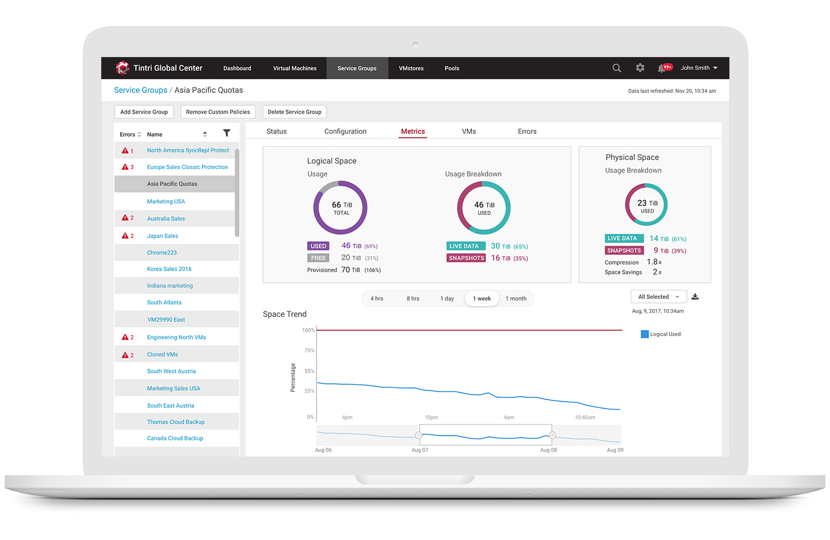Screen dimensions: 830x540
Task: Click Remove Custom Policies button
Action: (x=218, y=112)
